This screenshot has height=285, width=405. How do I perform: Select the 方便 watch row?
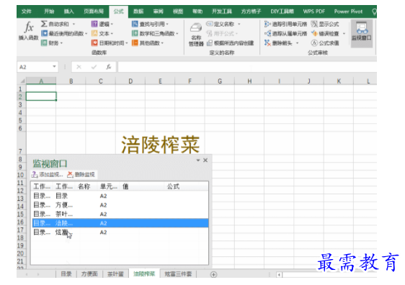coord(120,205)
